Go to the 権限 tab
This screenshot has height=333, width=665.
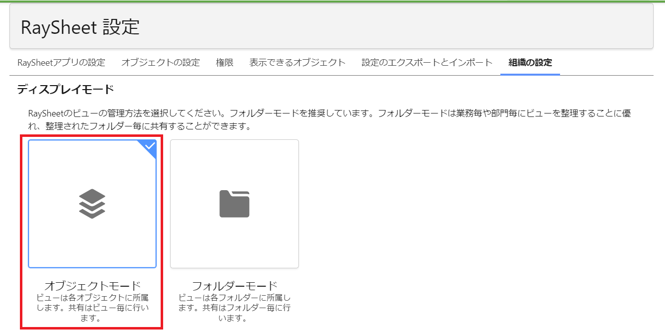point(225,63)
